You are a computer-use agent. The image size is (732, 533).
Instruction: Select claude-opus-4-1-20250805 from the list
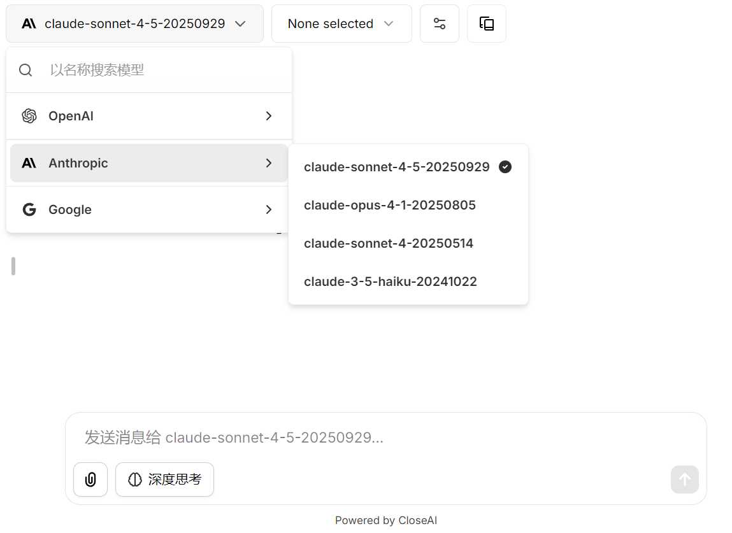tap(389, 205)
